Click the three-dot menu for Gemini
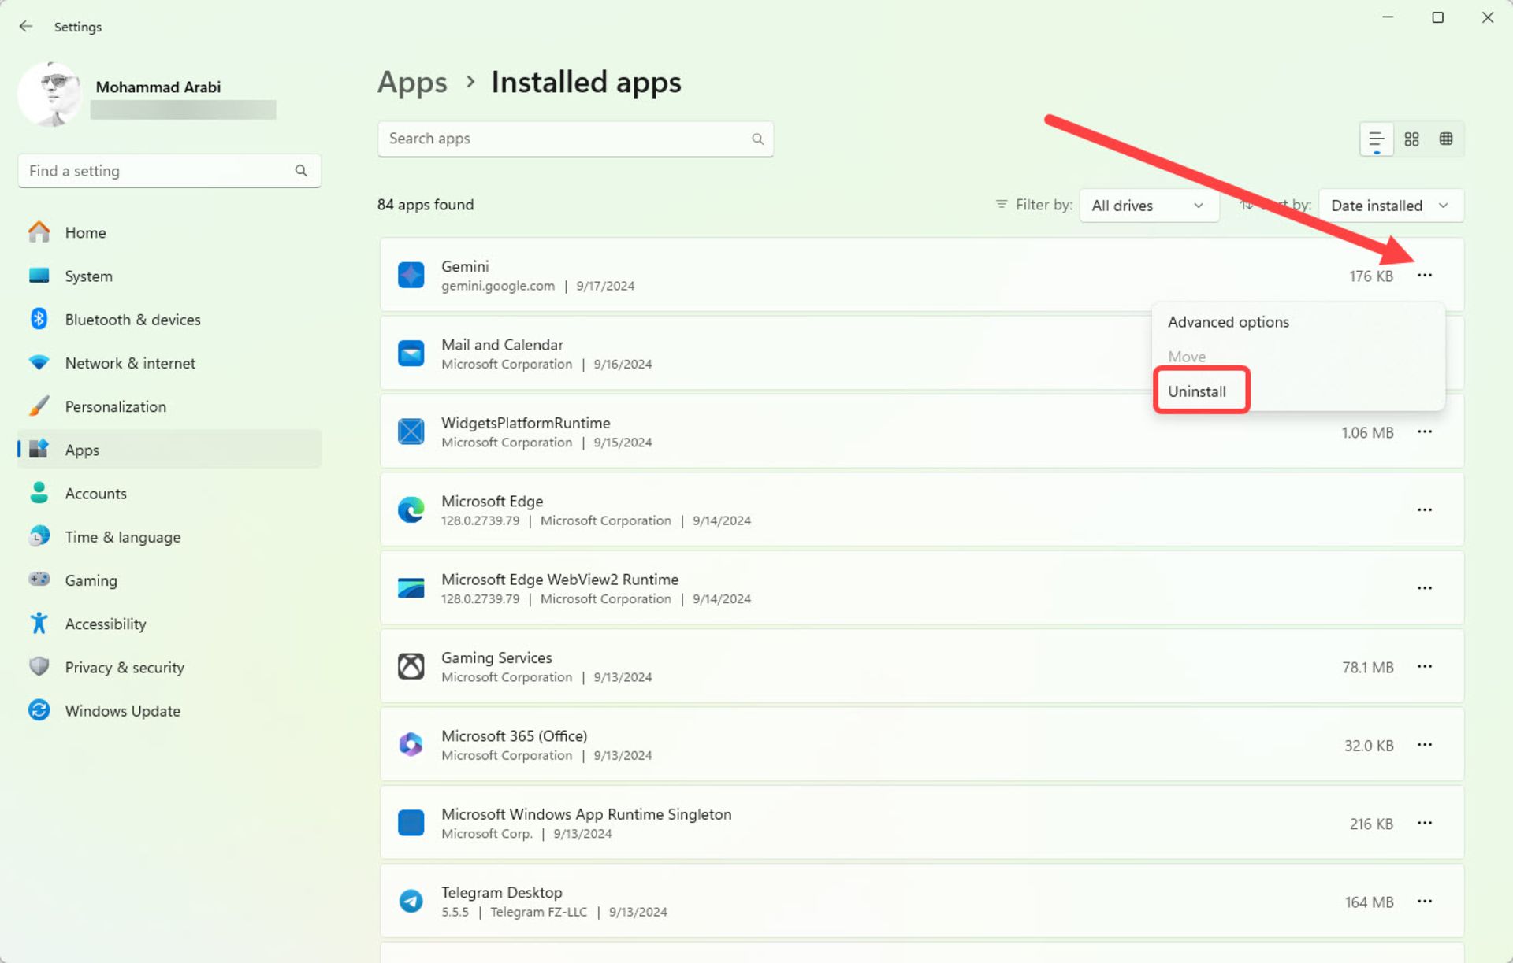This screenshot has width=1513, height=963. [1426, 276]
